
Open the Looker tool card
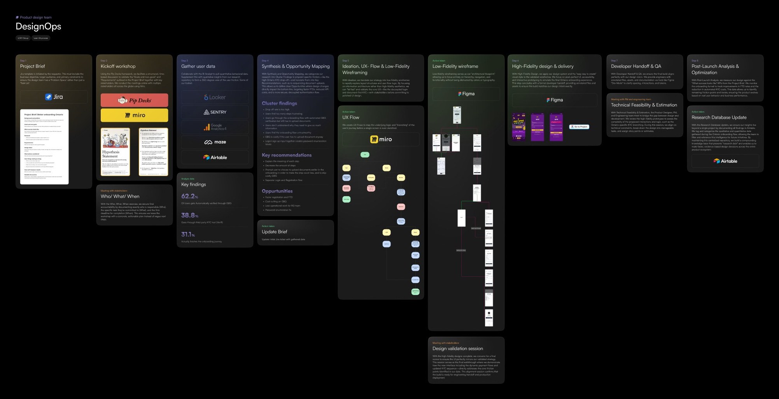(x=215, y=97)
